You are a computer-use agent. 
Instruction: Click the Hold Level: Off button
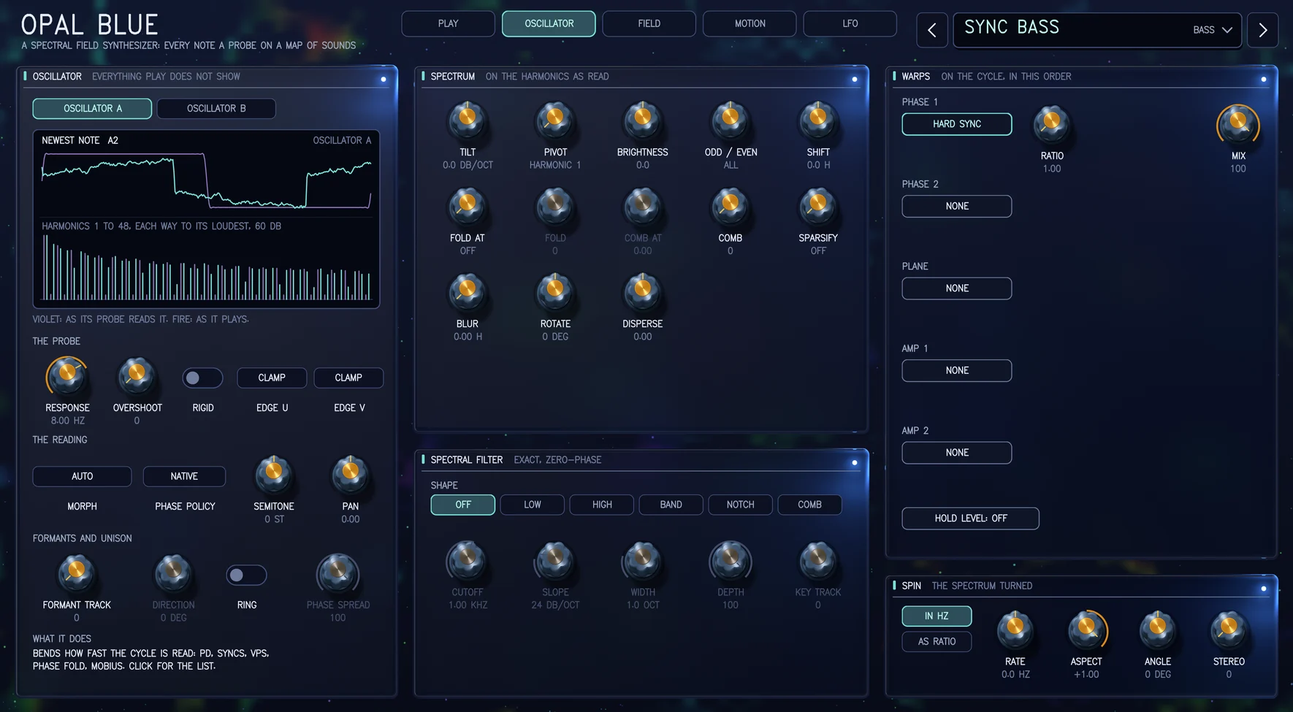click(x=971, y=518)
